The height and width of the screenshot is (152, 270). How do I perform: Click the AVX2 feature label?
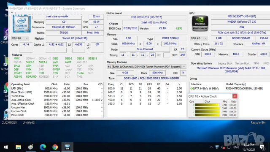coord(68,62)
